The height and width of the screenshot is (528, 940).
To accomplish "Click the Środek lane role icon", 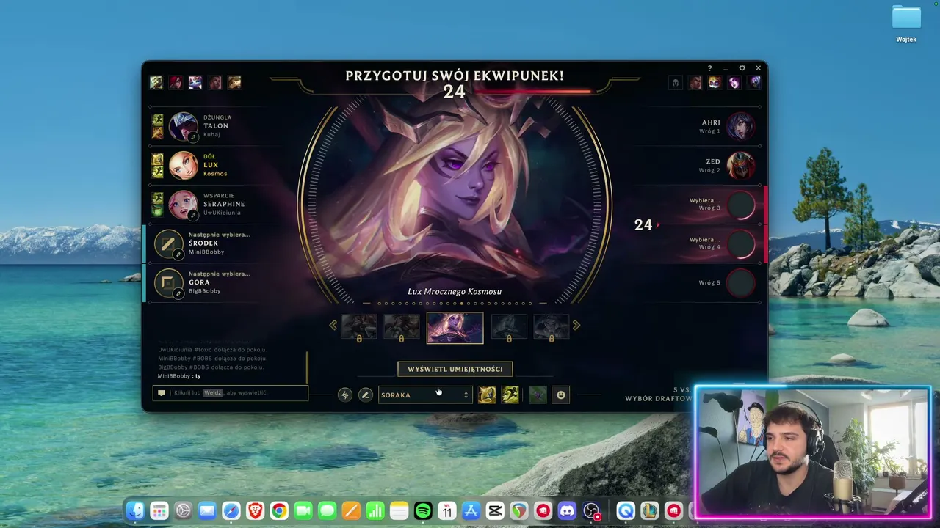I will (168, 243).
